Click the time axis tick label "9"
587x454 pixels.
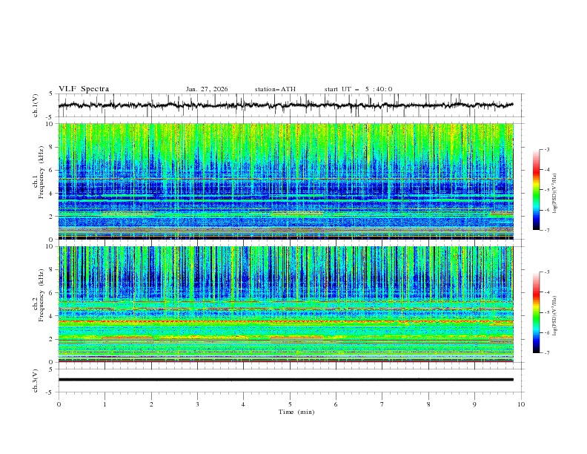[x=474, y=404]
